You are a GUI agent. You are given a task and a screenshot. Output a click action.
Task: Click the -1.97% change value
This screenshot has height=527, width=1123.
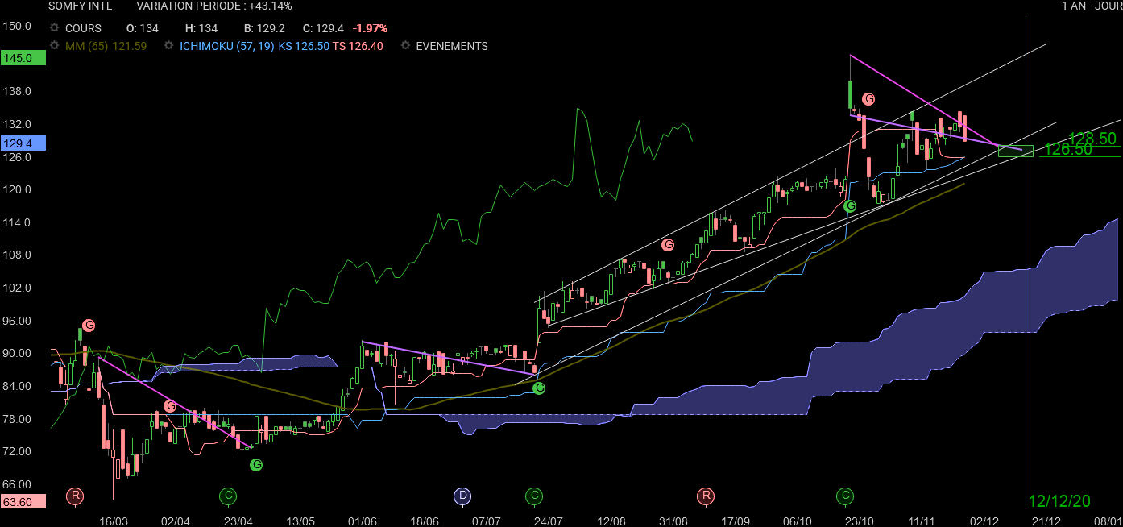point(368,28)
